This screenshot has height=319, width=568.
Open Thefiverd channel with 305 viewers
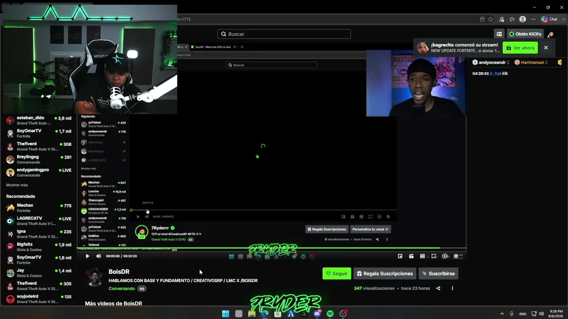pyautogui.click(x=39, y=286)
